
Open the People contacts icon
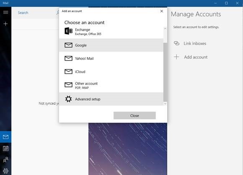pos(5,160)
